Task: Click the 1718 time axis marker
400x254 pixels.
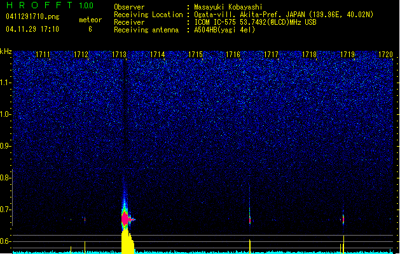Action: point(309,55)
